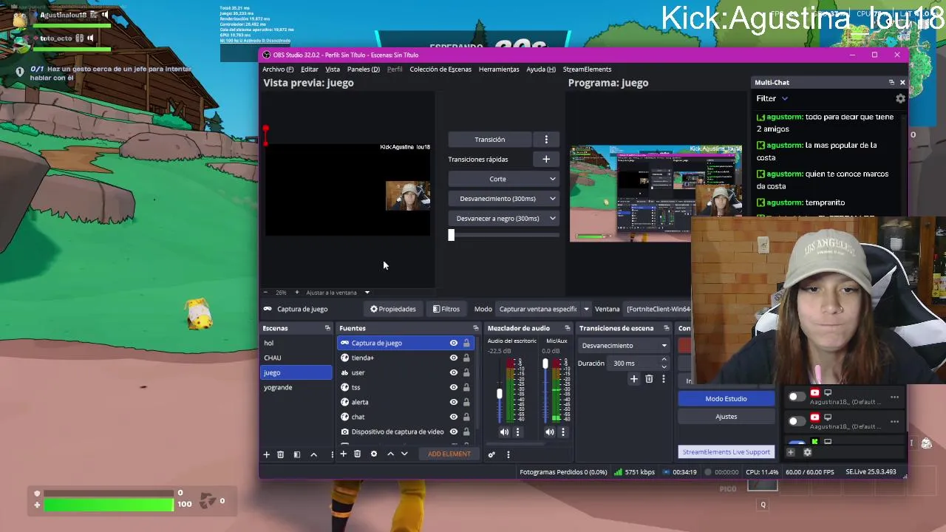Hide the Captura de juego source
The width and height of the screenshot is (946, 532).
[x=454, y=343]
